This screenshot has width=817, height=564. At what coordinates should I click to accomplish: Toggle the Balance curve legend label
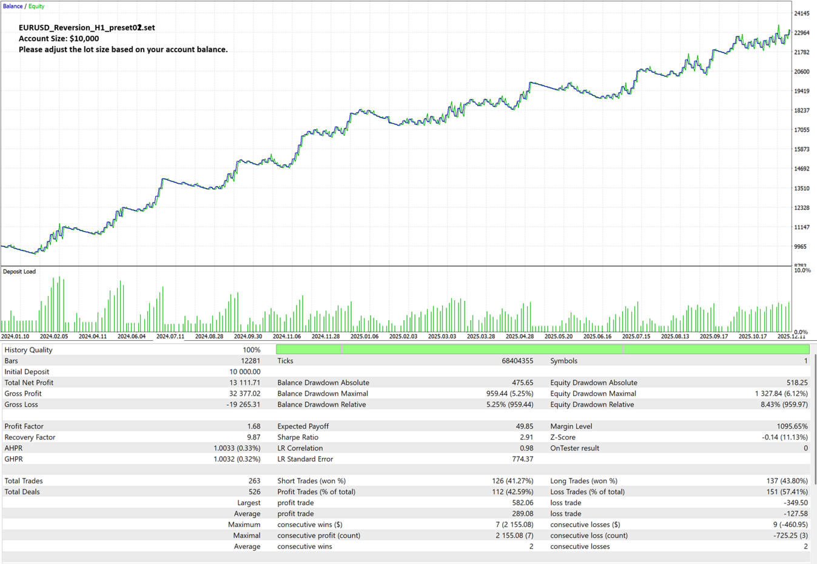tap(12, 5)
